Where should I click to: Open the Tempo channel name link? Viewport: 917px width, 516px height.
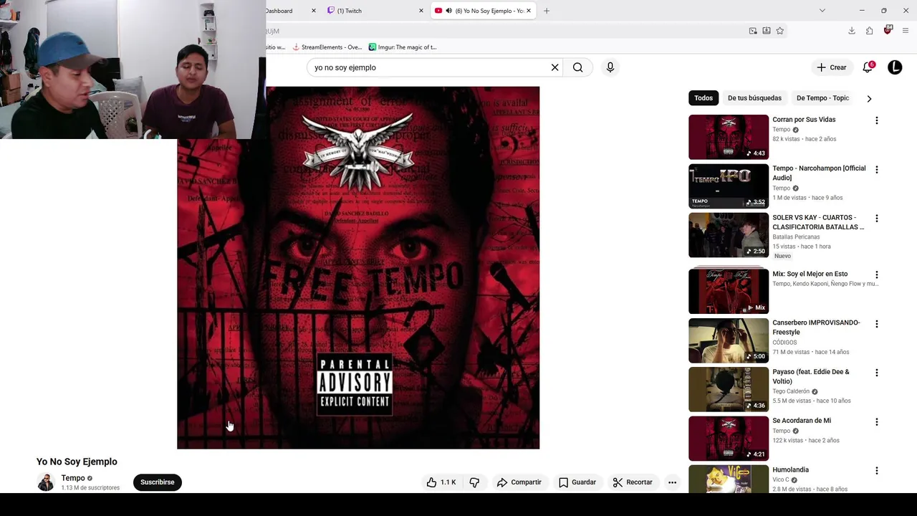[x=73, y=478]
